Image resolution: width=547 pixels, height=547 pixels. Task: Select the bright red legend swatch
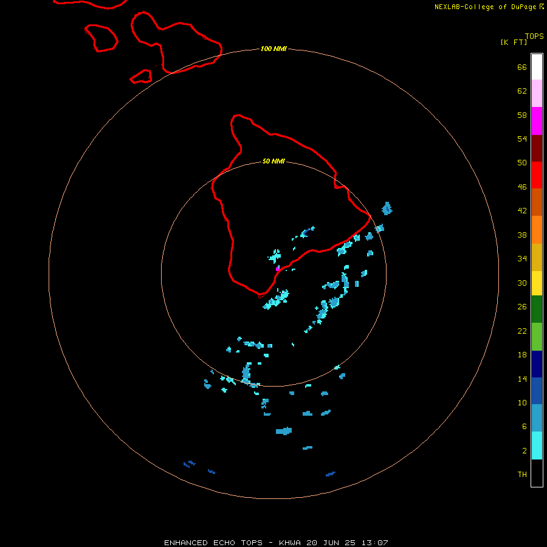pos(537,175)
